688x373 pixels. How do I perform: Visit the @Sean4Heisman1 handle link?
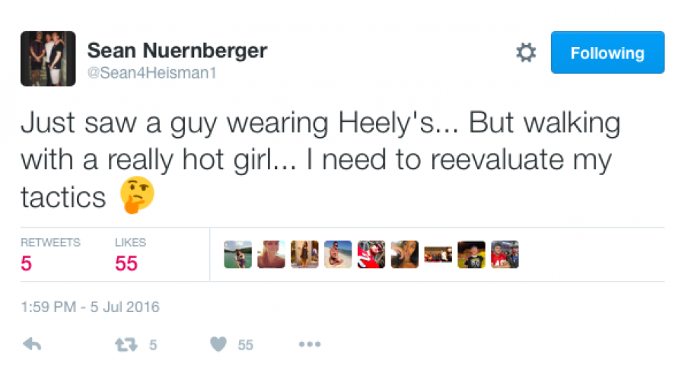(x=151, y=73)
